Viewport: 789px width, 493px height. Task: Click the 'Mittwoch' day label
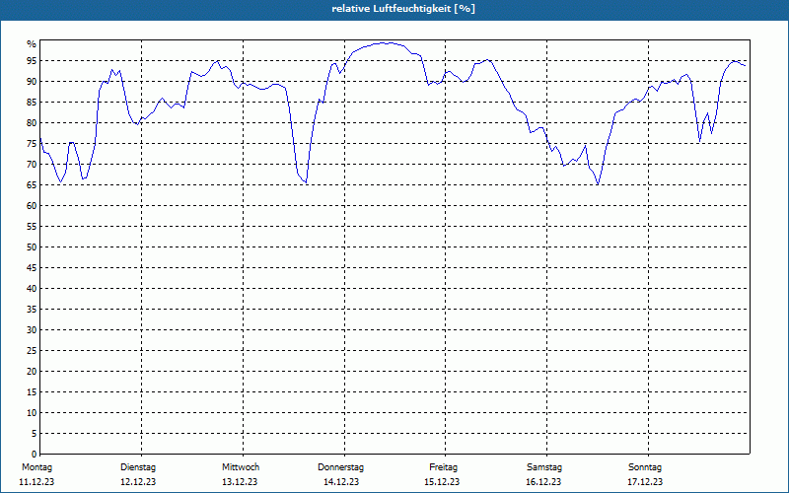pos(241,467)
